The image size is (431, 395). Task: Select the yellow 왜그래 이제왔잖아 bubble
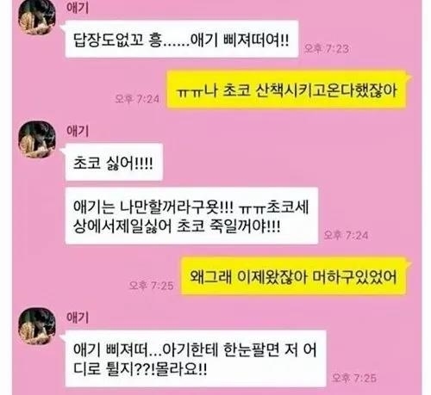pyautogui.click(x=293, y=276)
